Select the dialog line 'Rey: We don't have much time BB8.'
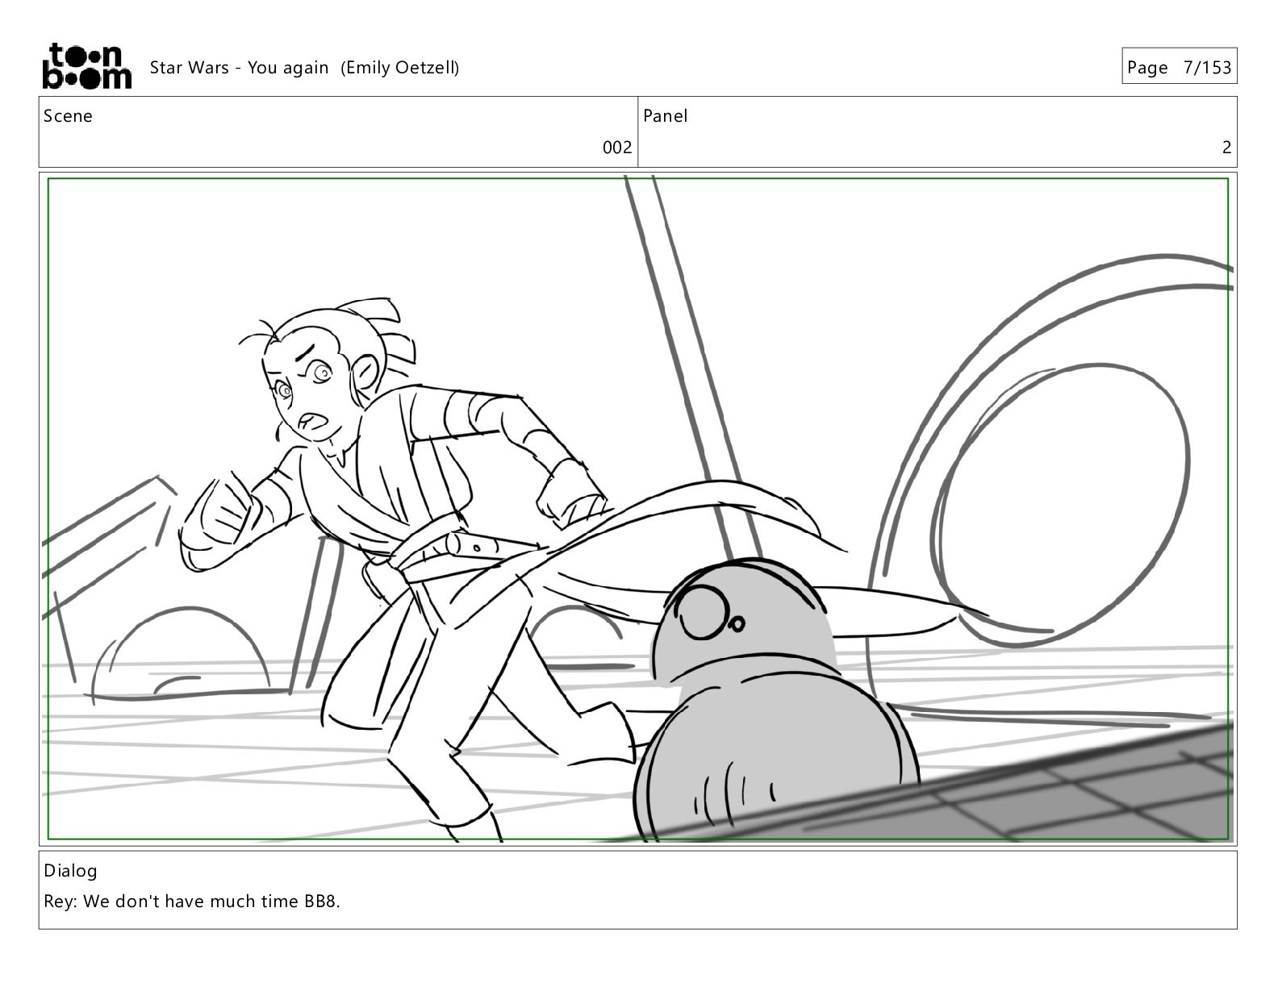 coord(192,902)
